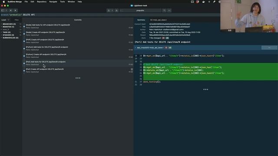Click the done_testing(); line in diff
Screen dimensions: 278x156
coord(152,82)
